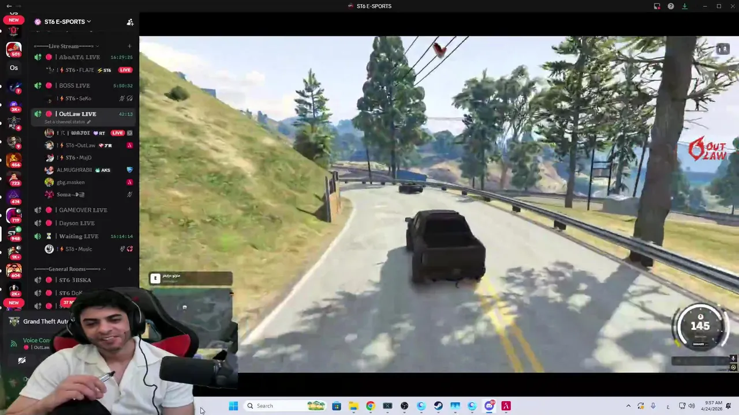Open Steam from the taskbar
The height and width of the screenshot is (415, 739).
click(438, 406)
